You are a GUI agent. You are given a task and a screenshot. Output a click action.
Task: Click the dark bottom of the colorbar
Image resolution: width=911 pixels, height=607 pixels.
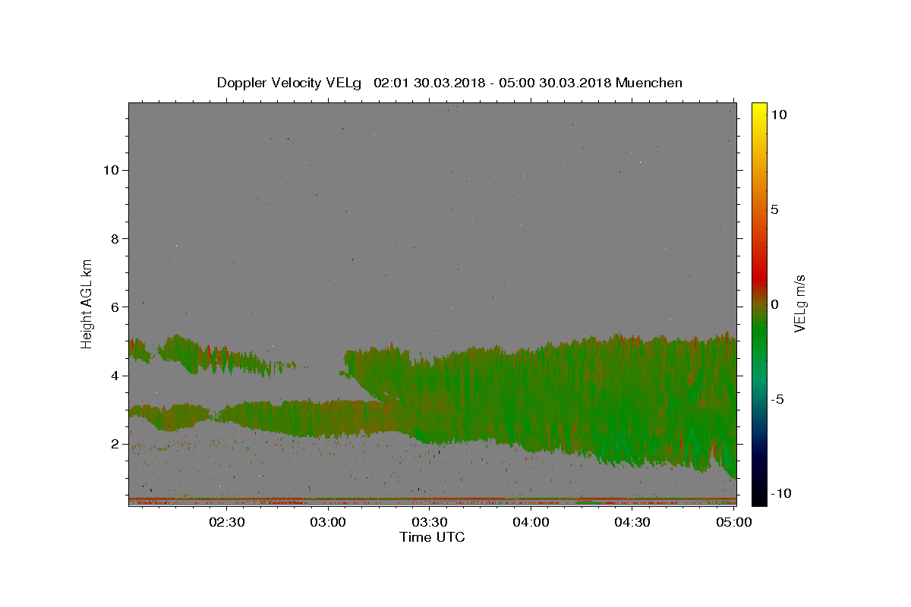(x=759, y=493)
